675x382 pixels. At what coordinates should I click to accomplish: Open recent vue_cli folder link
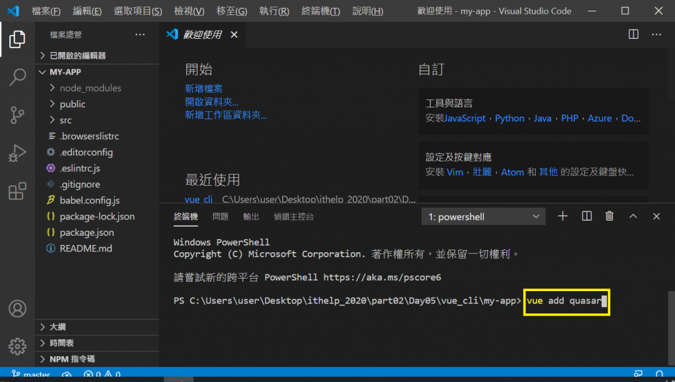pos(198,199)
